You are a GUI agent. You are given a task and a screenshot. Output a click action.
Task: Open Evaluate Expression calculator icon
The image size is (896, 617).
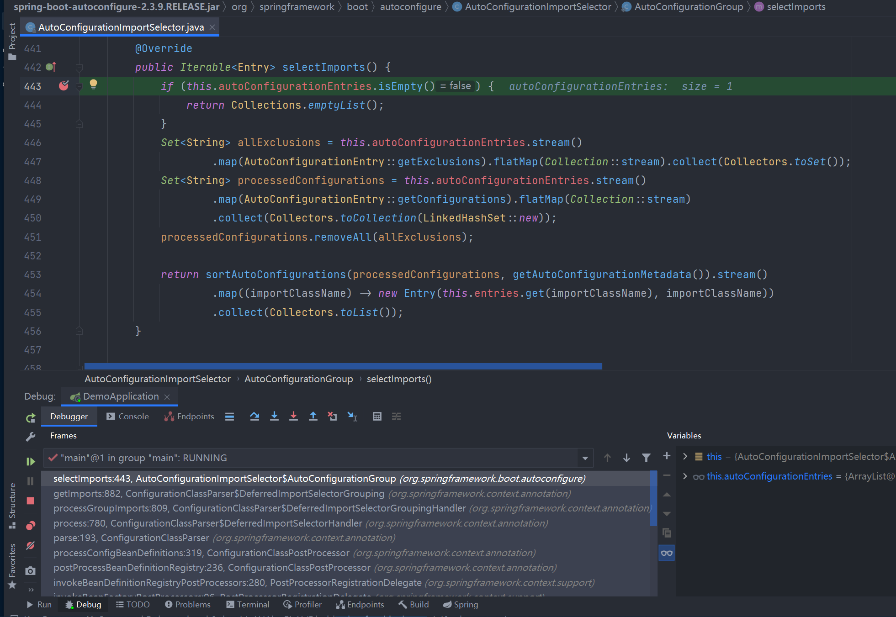tap(377, 417)
